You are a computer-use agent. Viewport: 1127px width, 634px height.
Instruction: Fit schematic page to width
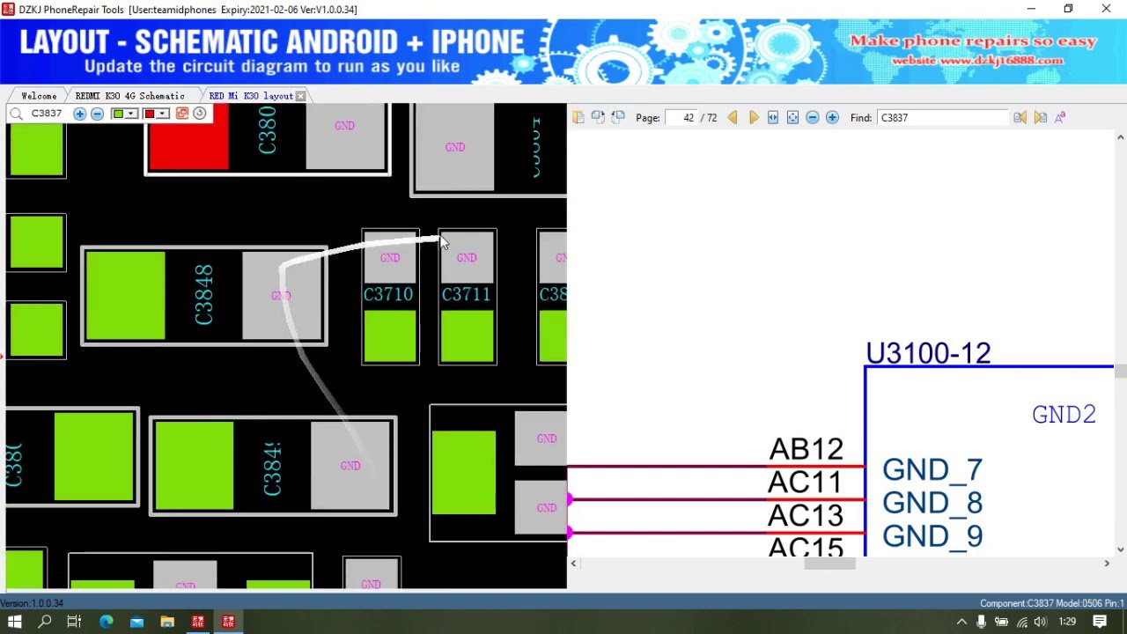point(773,117)
